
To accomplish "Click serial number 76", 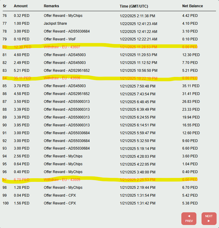I will click(x=5, y=16).
